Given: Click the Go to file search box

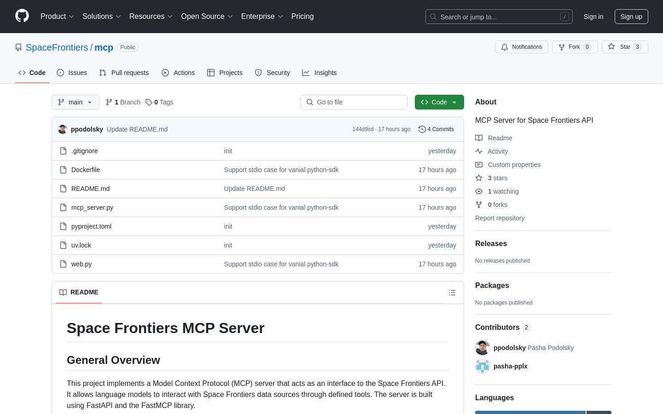Looking at the screenshot, I should [354, 102].
